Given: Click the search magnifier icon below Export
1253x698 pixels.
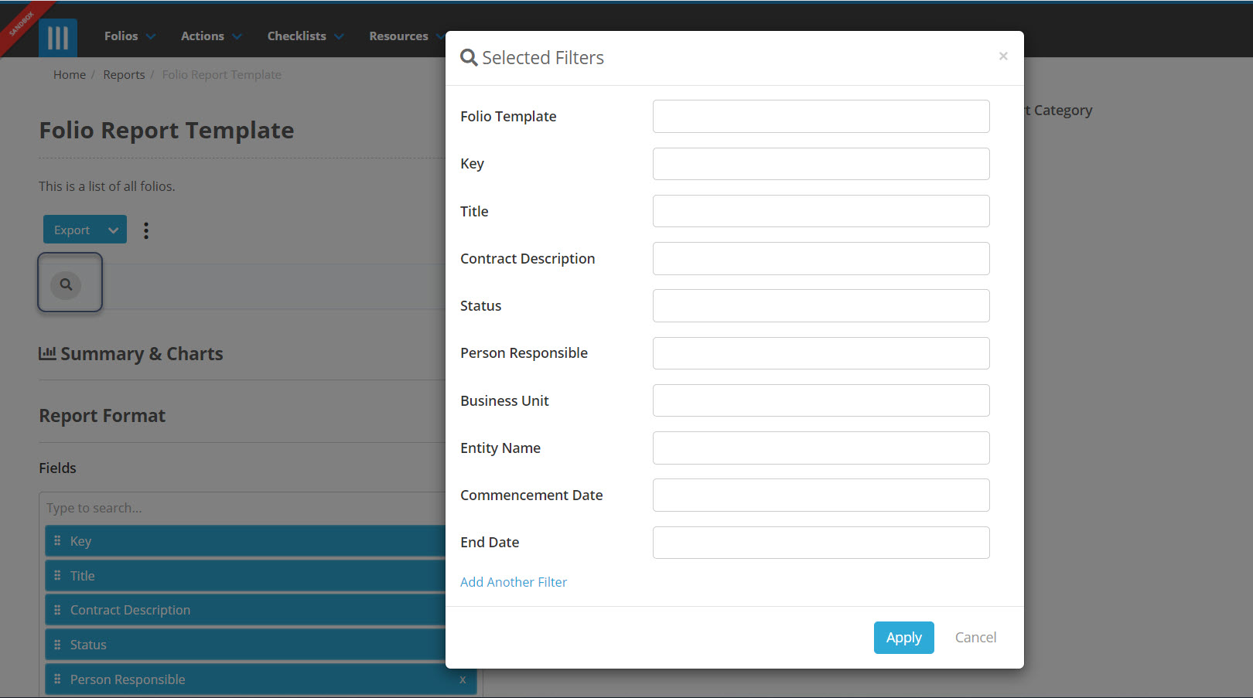Looking at the screenshot, I should point(66,284).
